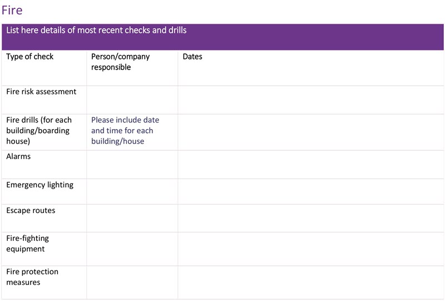Select the 'Type of check' column header
The height and width of the screenshot is (301, 445).
(30, 57)
